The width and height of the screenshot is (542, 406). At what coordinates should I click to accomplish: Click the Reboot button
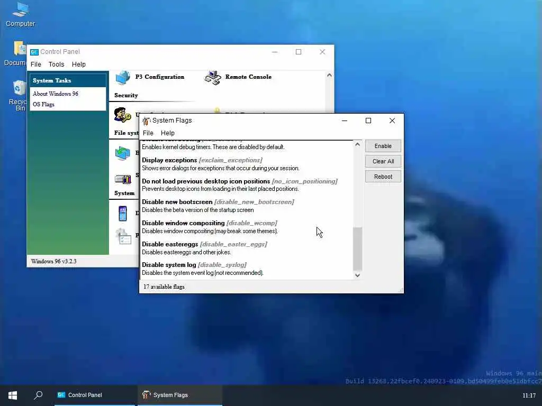pos(383,177)
